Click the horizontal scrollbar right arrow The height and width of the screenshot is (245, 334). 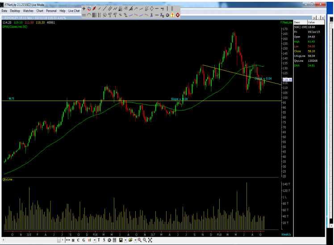[63, 240]
